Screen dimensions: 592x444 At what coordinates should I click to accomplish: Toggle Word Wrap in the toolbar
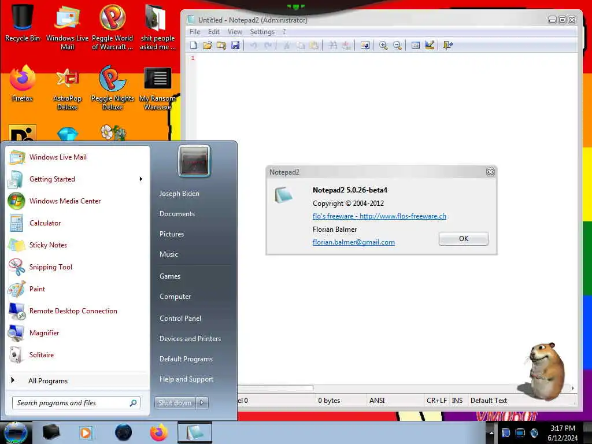point(365,46)
